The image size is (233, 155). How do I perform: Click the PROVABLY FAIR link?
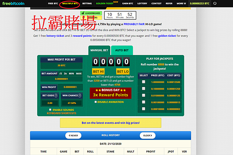click(134, 24)
